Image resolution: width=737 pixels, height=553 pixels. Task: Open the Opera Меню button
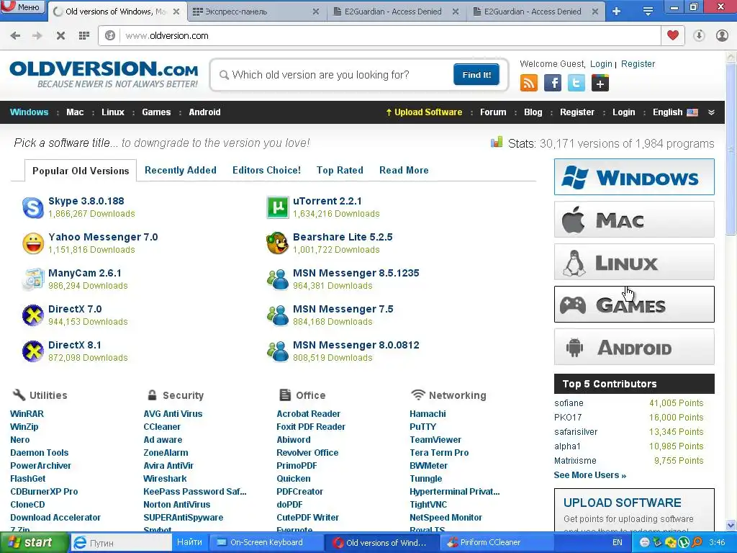22,7
